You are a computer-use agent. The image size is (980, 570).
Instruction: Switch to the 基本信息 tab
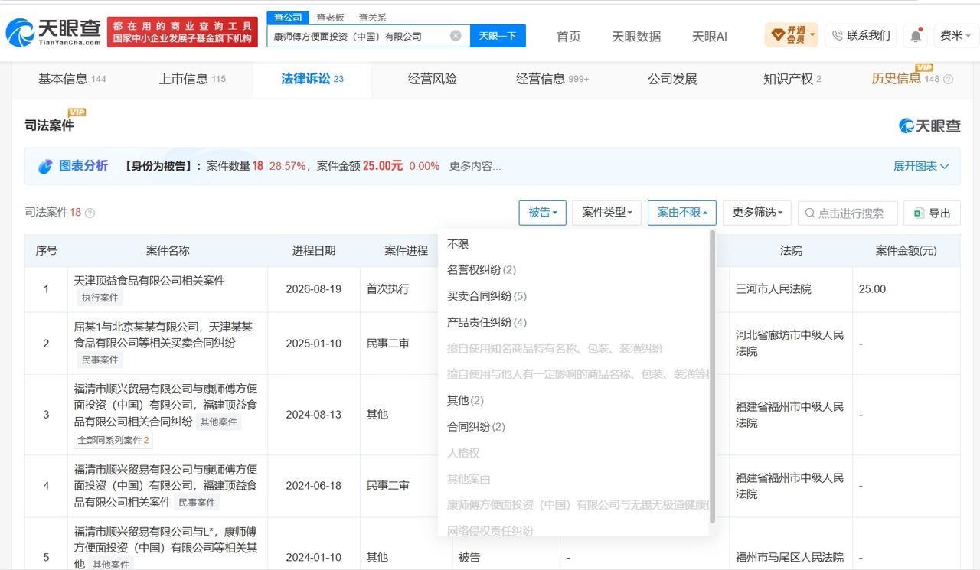[x=72, y=79]
